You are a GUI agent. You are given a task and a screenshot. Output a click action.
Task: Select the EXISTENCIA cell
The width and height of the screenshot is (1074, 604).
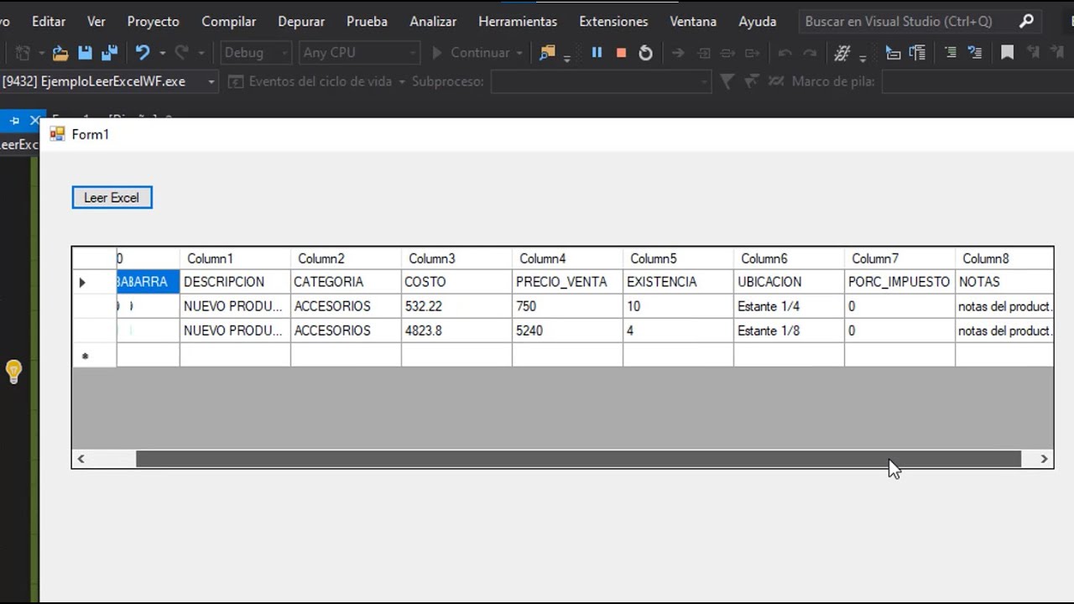(678, 282)
